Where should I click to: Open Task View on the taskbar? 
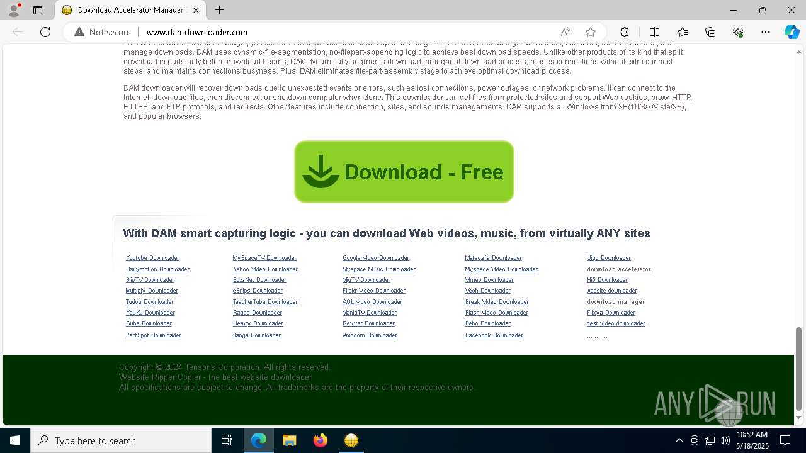(227, 440)
